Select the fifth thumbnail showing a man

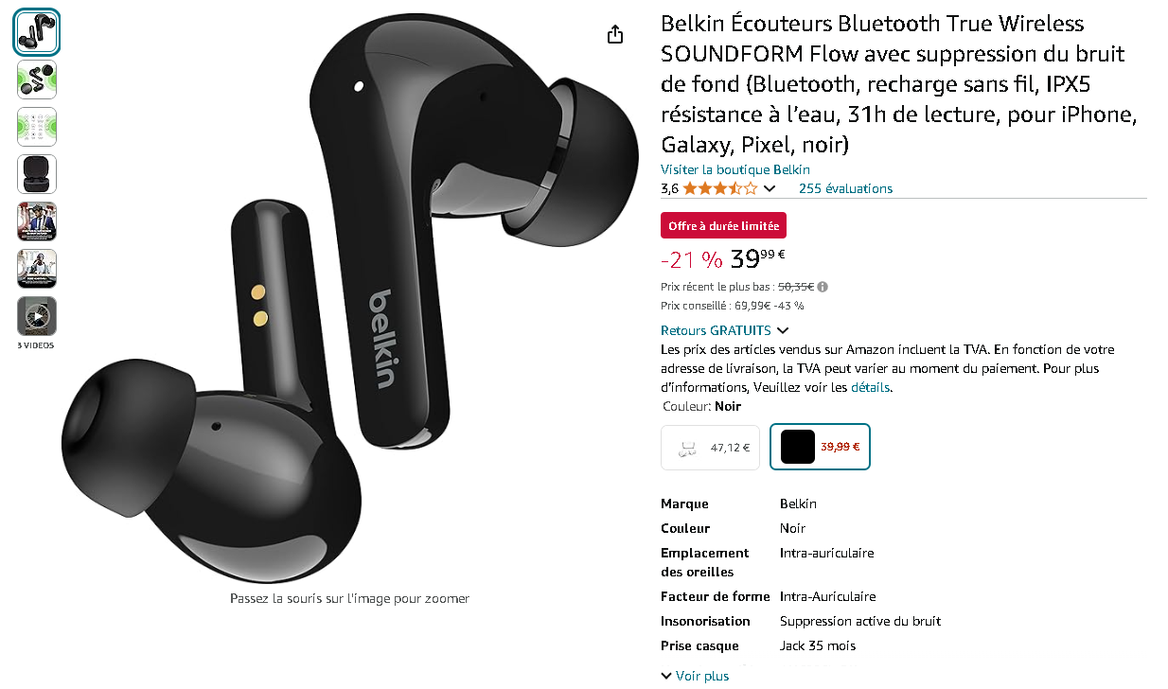pos(37,221)
